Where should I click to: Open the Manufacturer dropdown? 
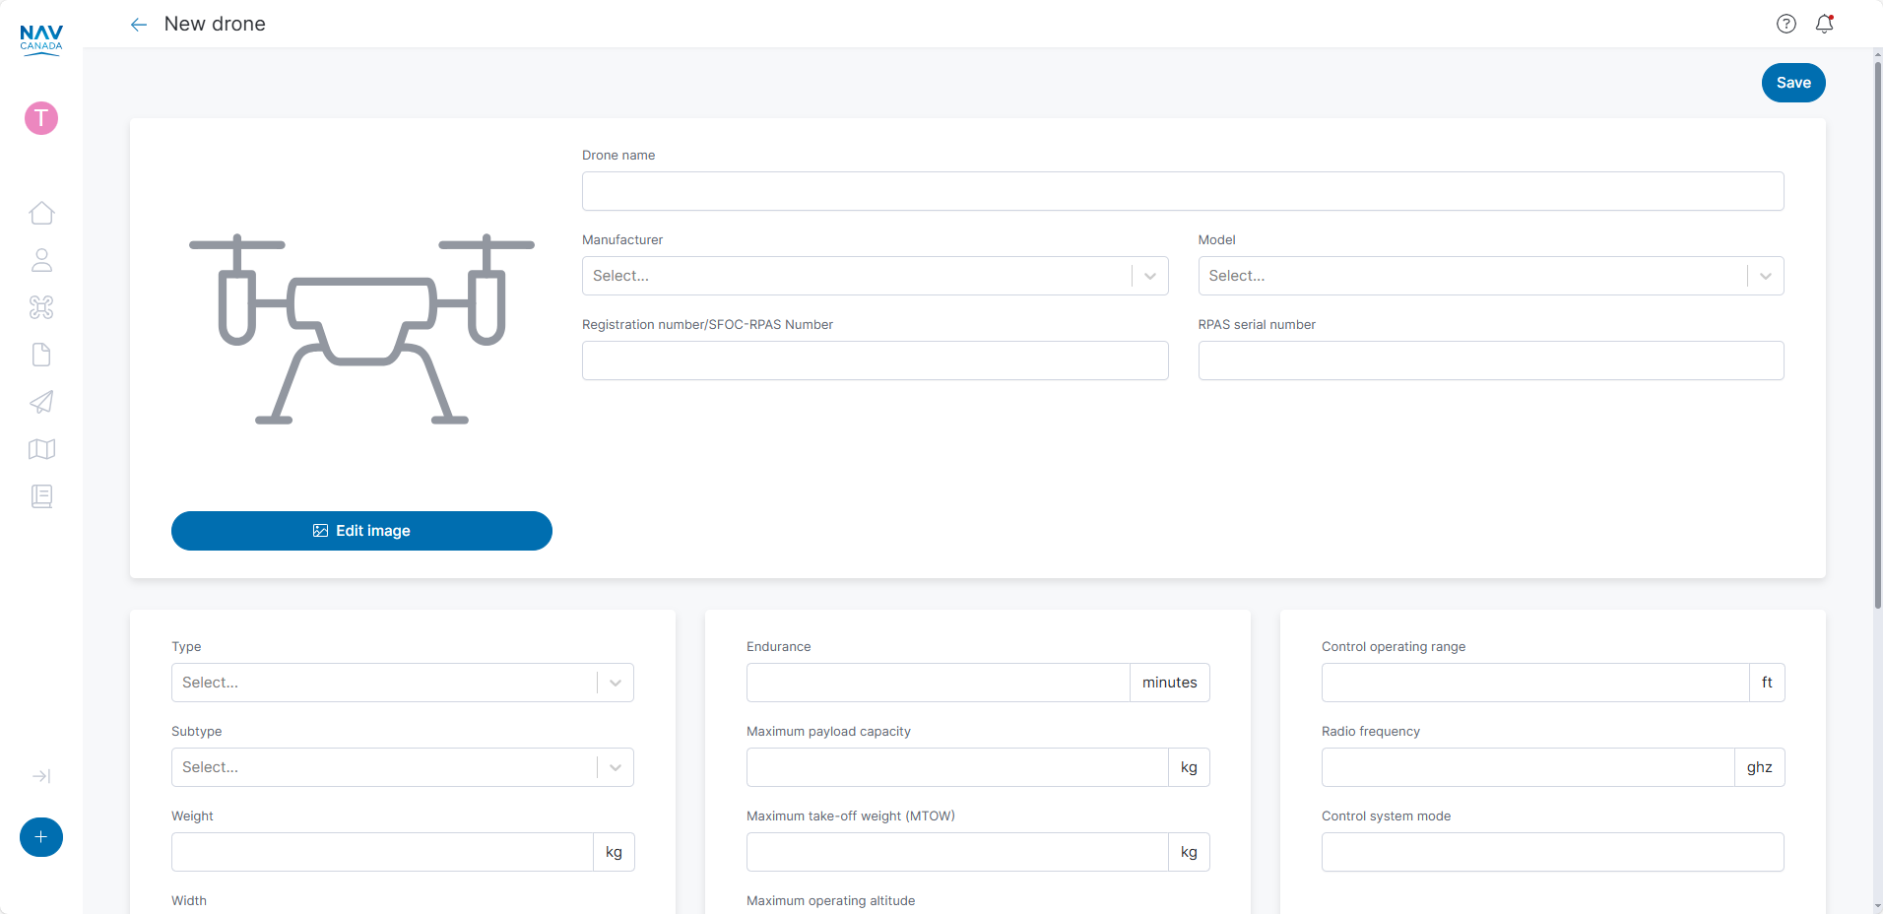click(x=875, y=276)
